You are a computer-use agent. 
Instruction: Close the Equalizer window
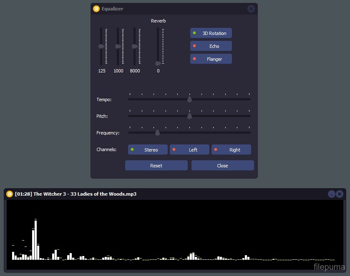[251, 9]
